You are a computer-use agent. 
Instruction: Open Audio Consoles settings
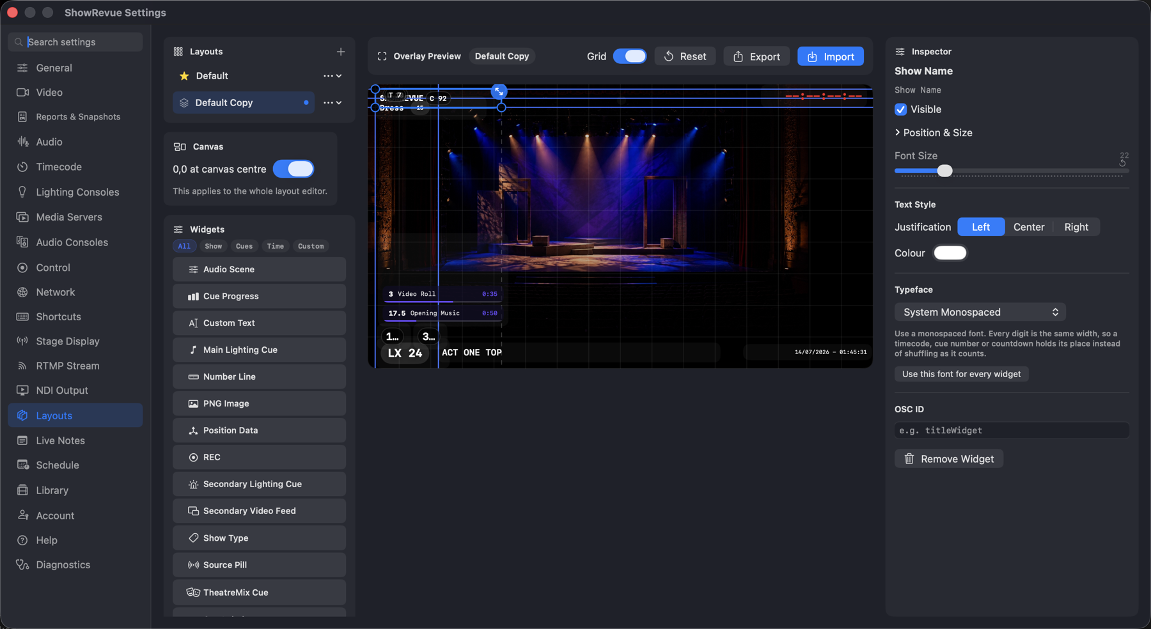pos(75,242)
